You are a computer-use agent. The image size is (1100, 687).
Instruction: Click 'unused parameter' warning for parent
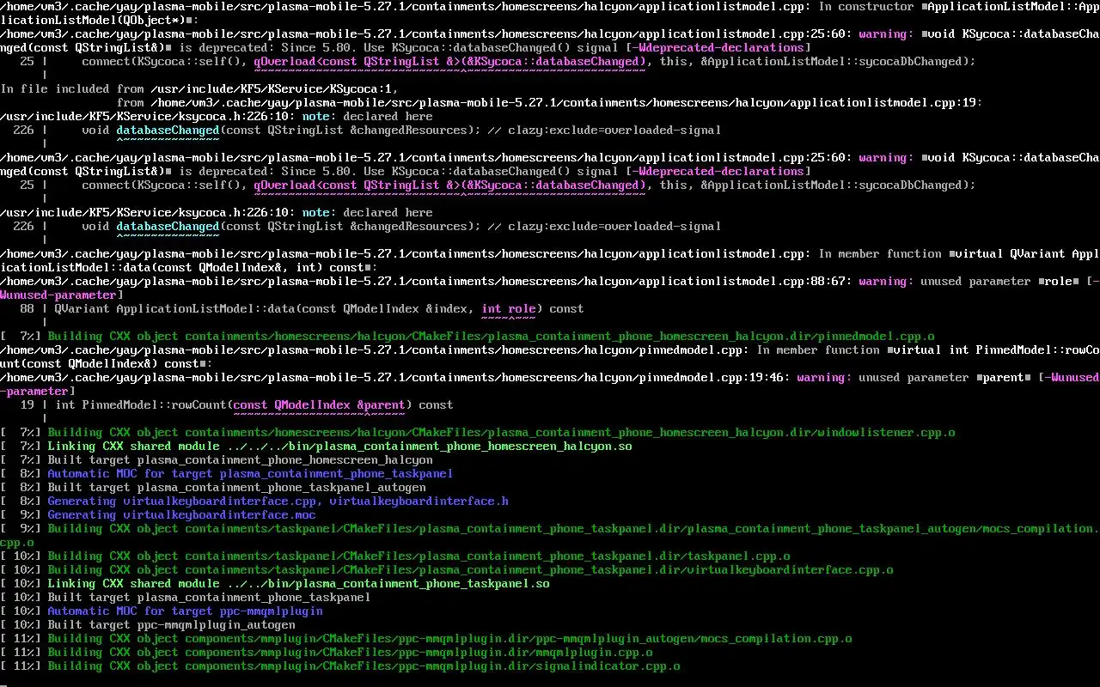(914, 378)
